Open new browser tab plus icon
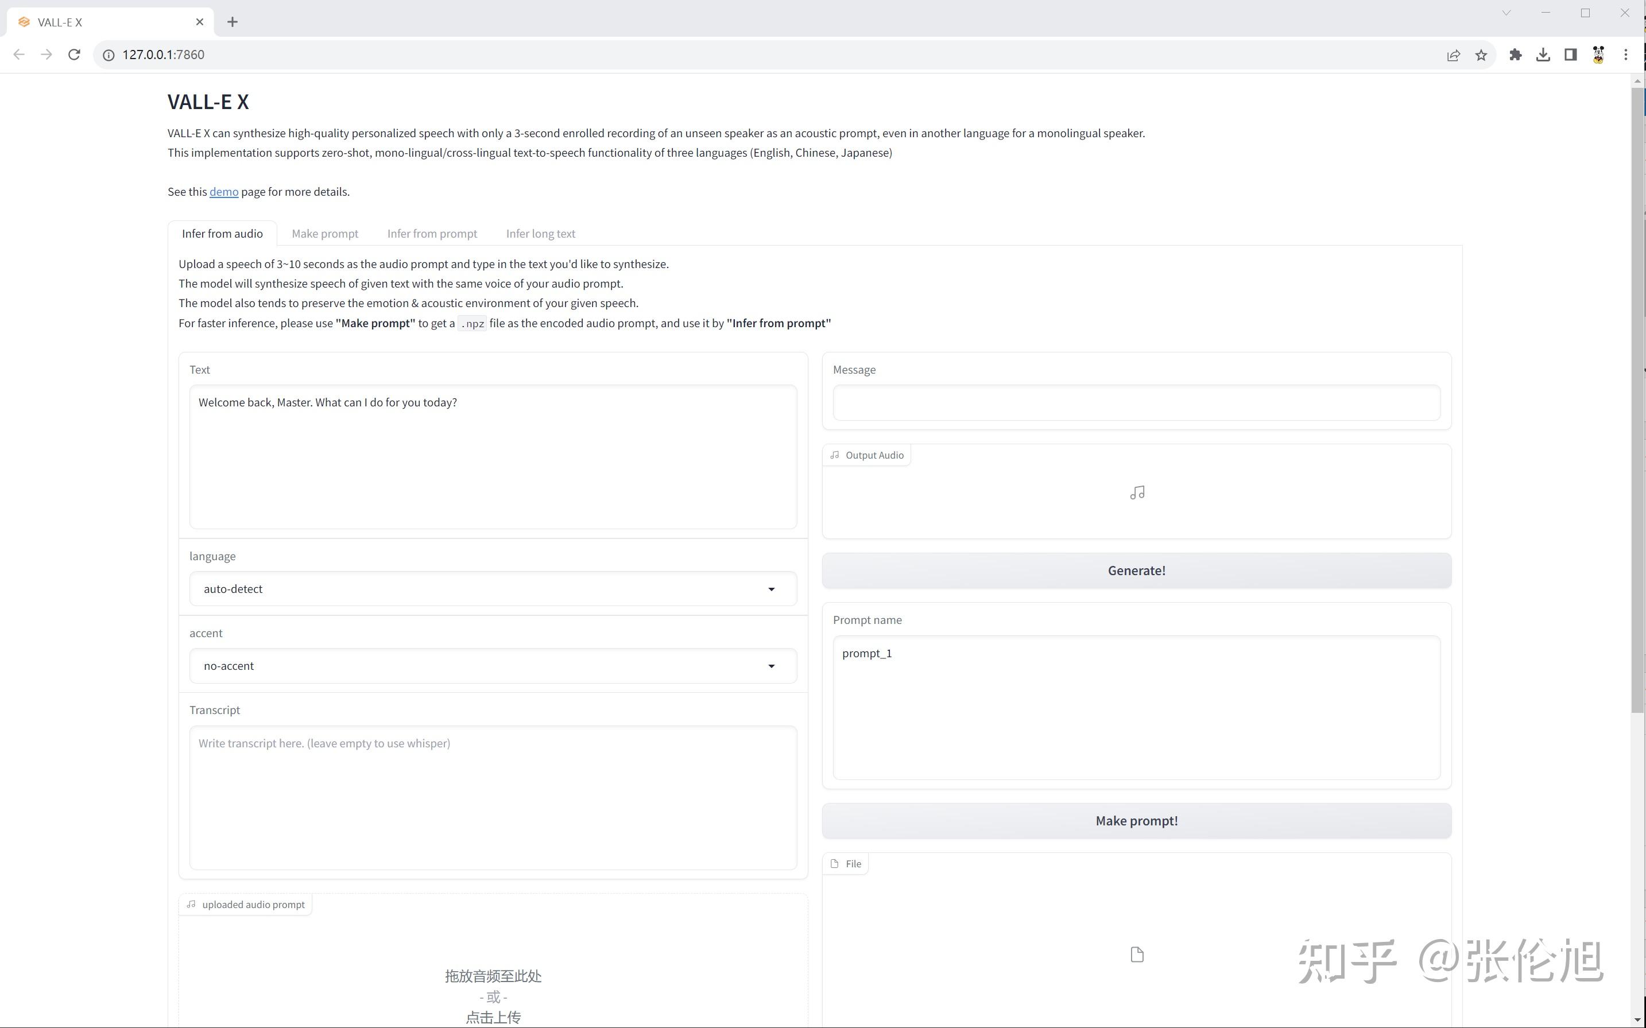Screen dimensions: 1646x1028 (233, 22)
